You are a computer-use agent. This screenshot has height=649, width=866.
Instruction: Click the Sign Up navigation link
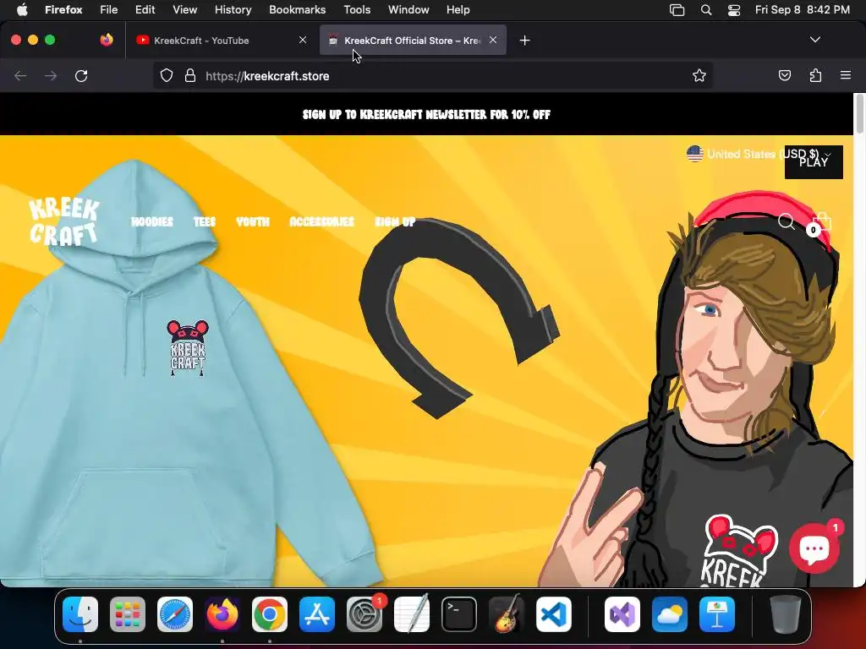(396, 222)
